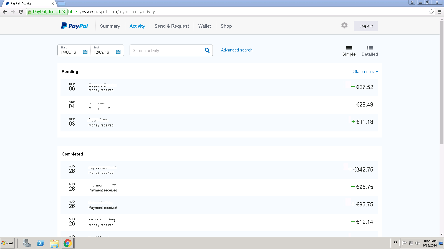
Task: Reload the PayPal page
Action: click(21, 12)
